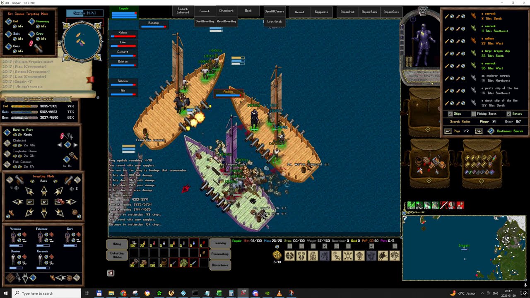The image size is (530, 298).
Task: Click Lina crew health bar
Action: 123,46
